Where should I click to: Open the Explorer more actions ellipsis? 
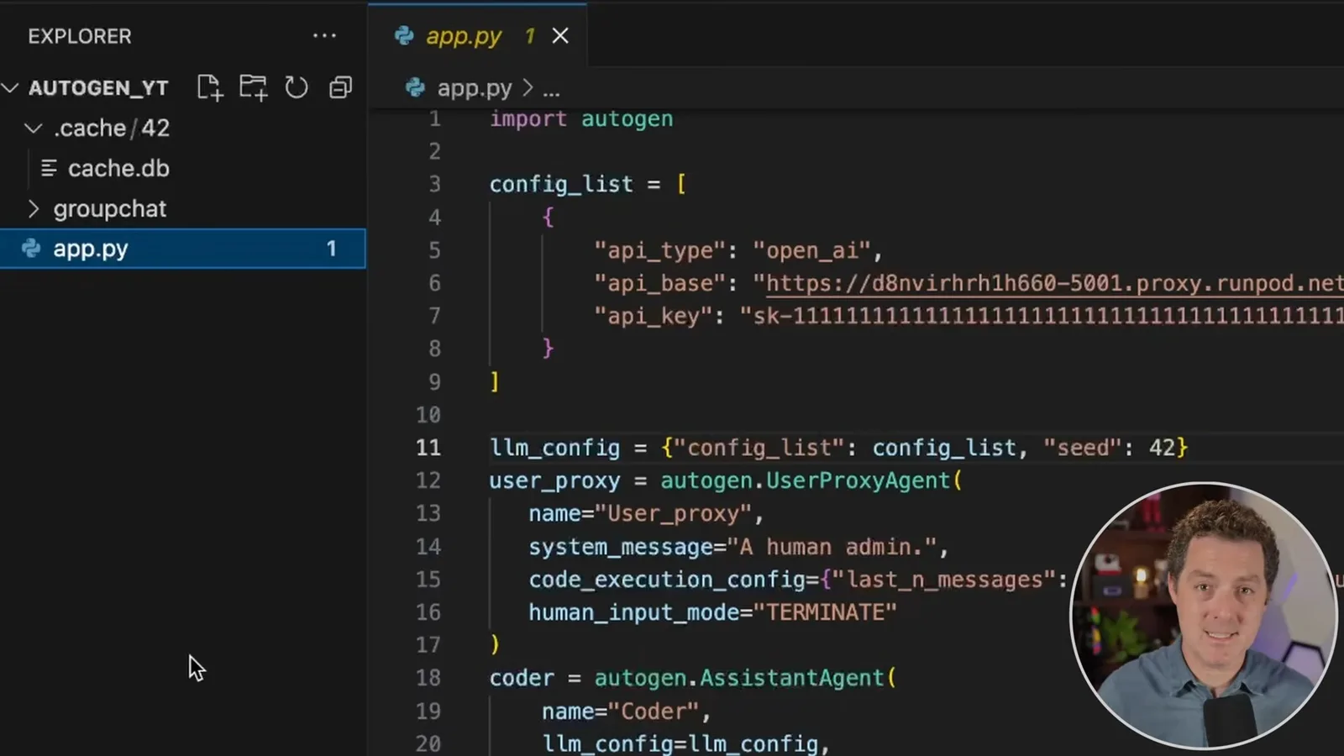pos(324,35)
